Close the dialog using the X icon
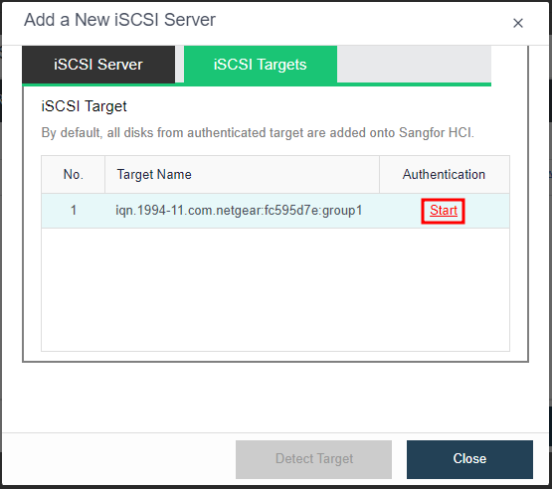The width and height of the screenshot is (552, 489). tap(518, 23)
